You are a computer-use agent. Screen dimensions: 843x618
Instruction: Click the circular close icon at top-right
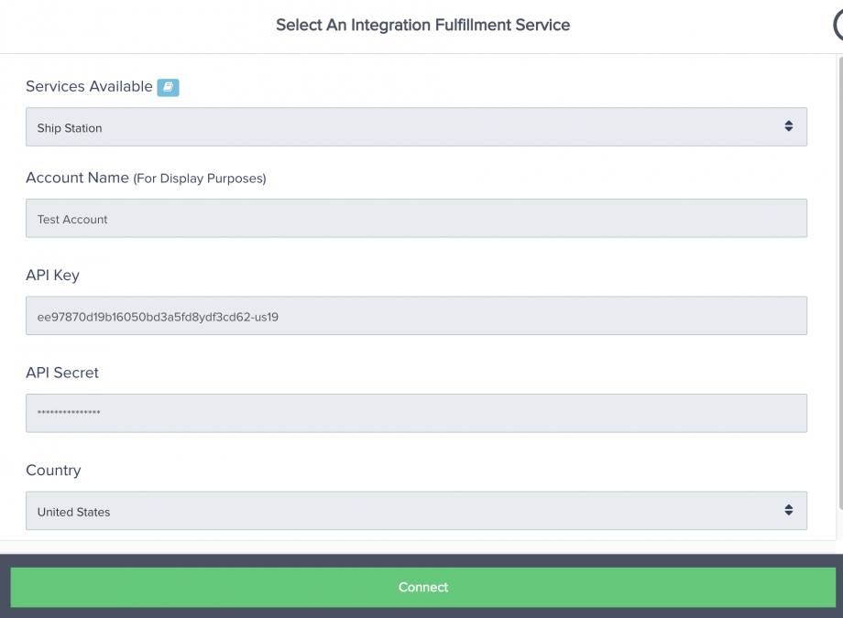pos(838,26)
